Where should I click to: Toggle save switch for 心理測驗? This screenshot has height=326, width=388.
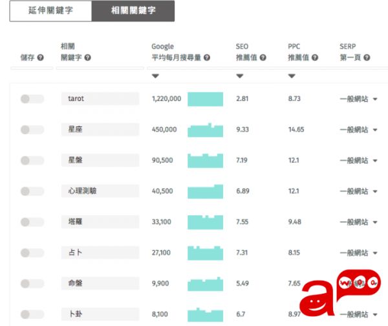(32, 191)
